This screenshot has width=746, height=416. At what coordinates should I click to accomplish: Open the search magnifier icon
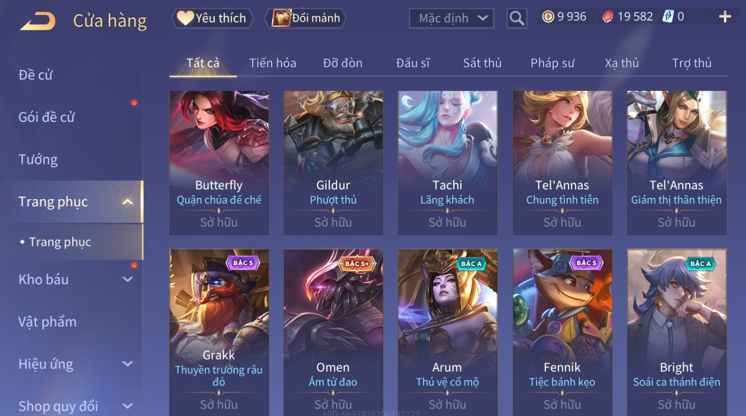(x=517, y=18)
